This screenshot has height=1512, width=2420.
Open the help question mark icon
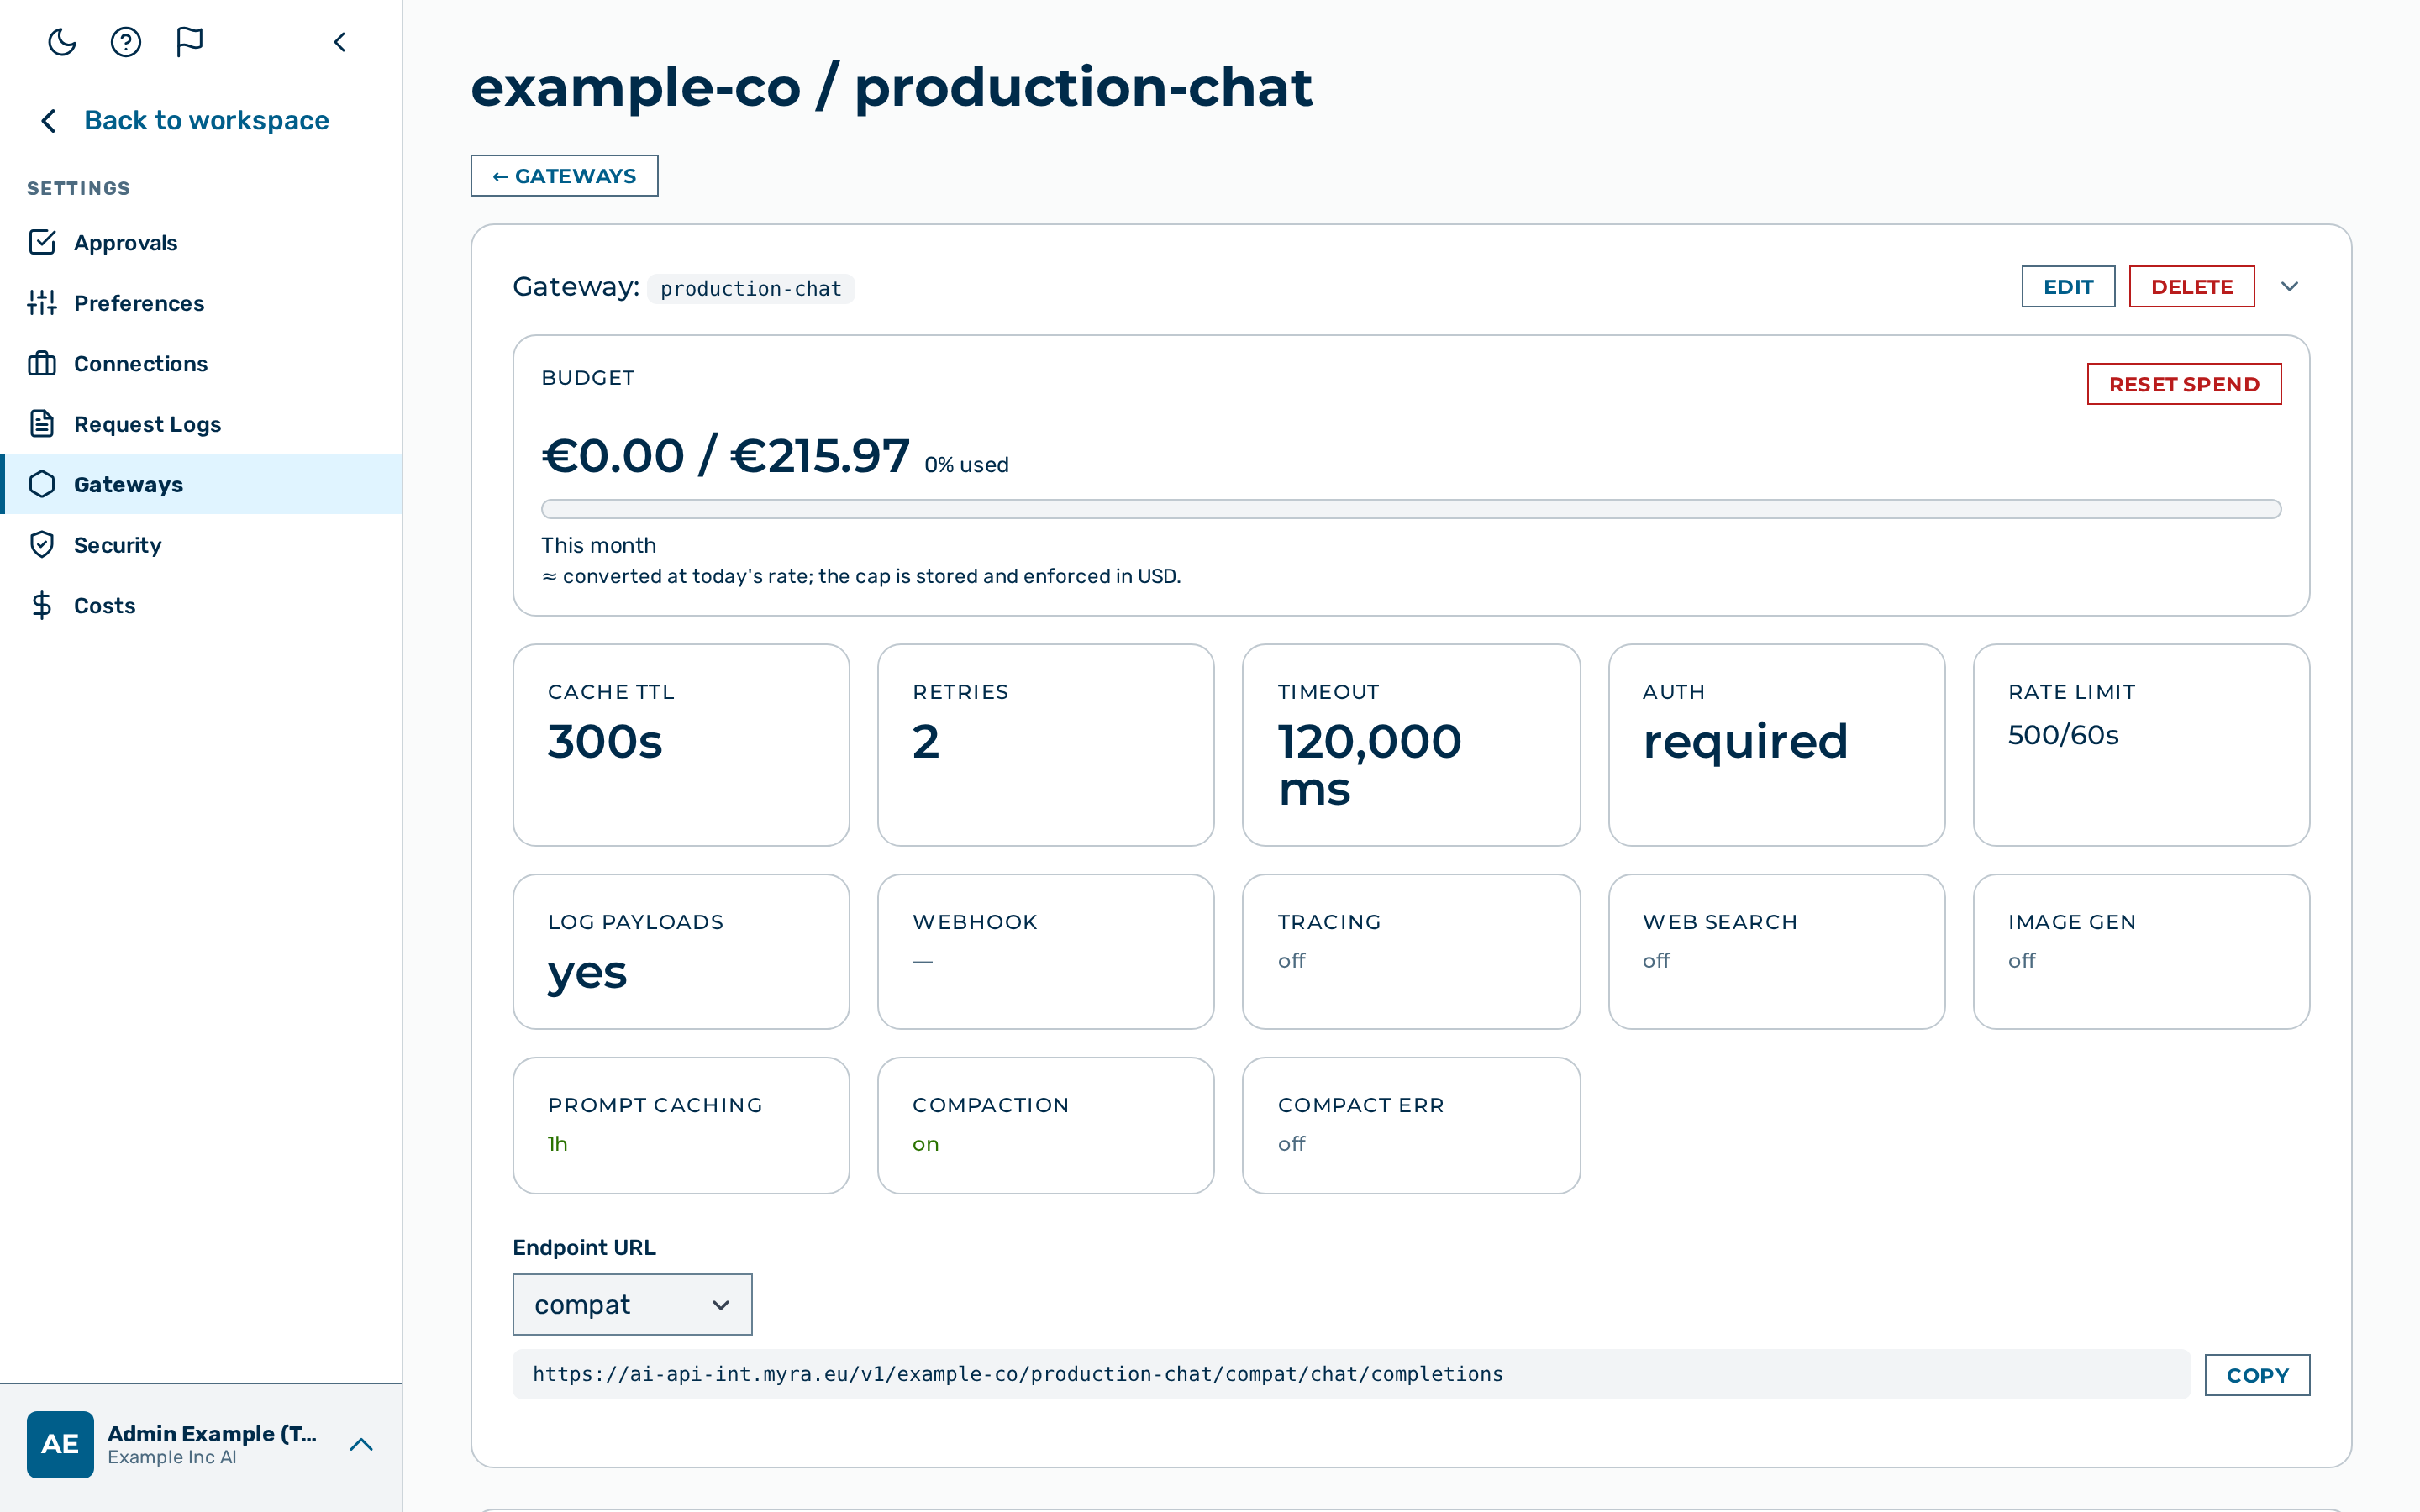click(x=126, y=42)
